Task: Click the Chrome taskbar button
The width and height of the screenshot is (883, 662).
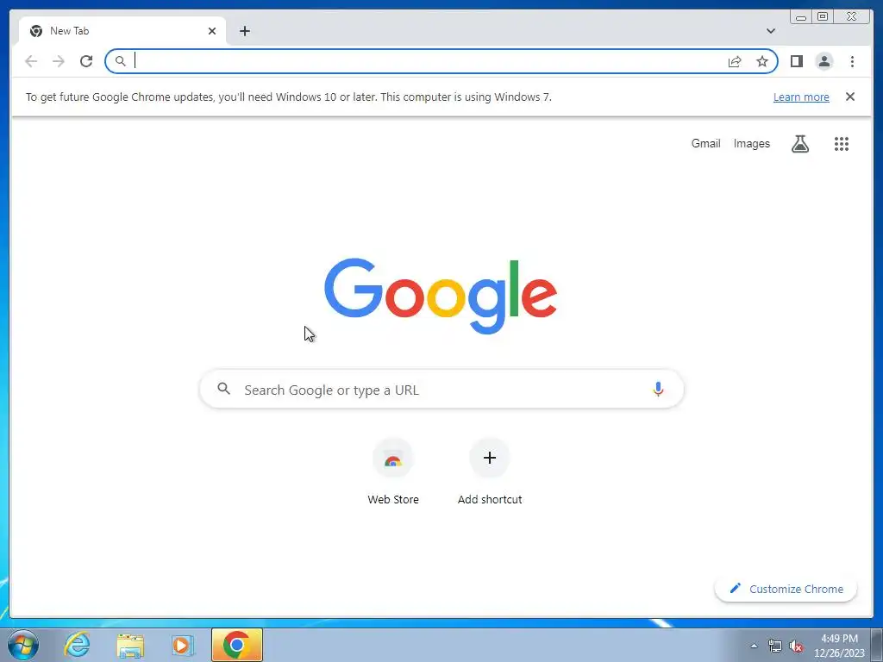Action: click(237, 645)
